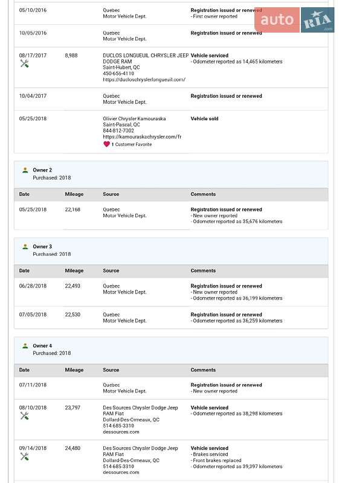Click the Date column header under Owner 3
Screen dimensions: 342x483
(x=24, y=270)
